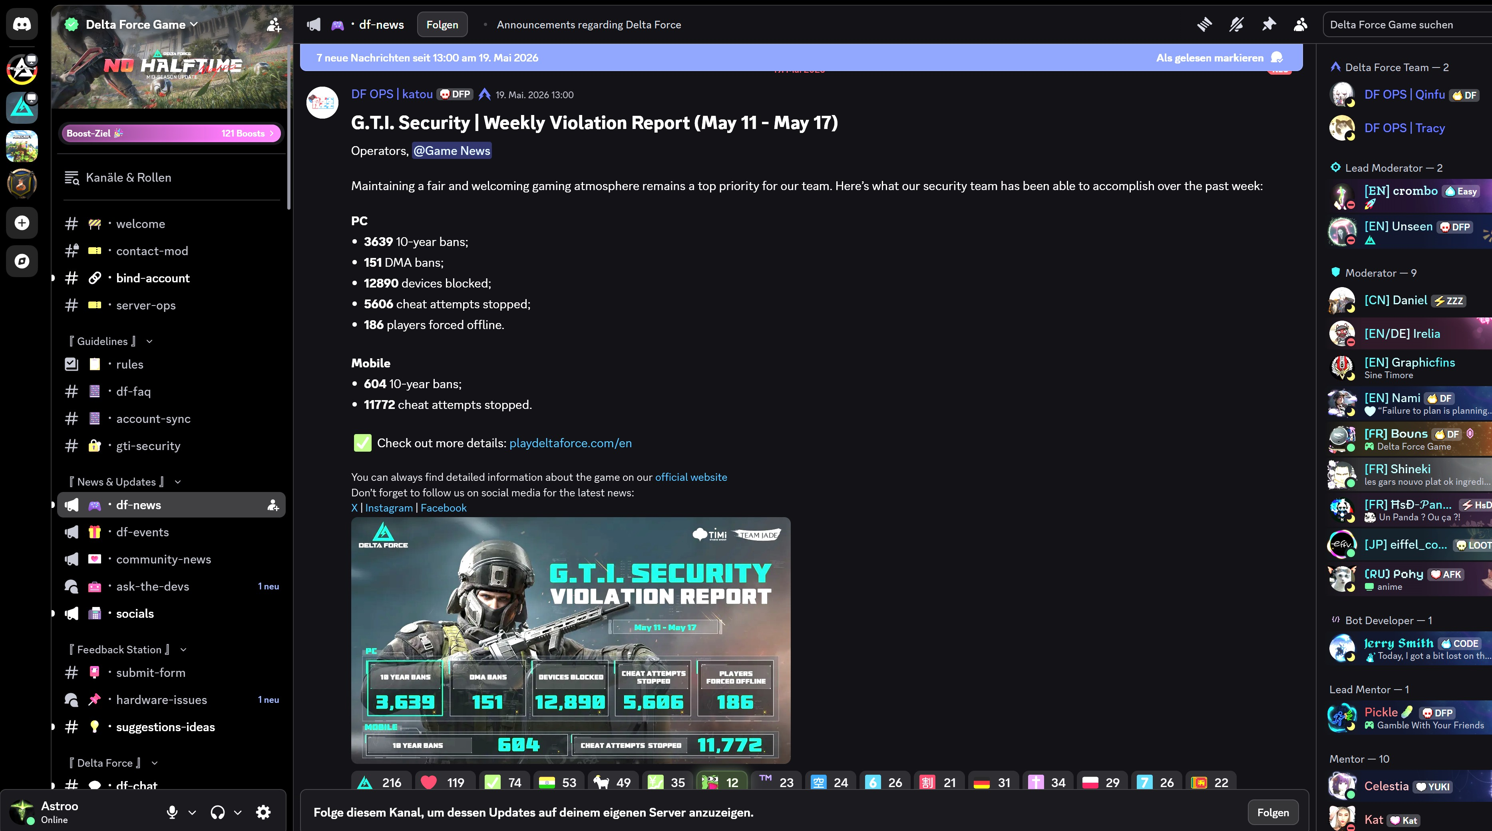
Task: Click the Folgen button in channel header
Action: point(442,24)
